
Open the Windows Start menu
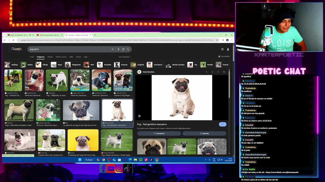80,160
